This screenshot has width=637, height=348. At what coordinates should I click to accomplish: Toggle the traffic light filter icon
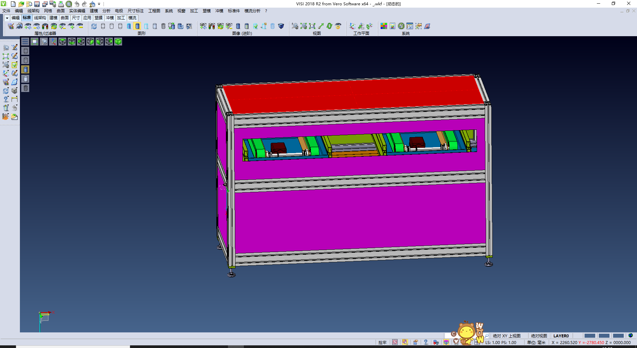tap(45, 26)
